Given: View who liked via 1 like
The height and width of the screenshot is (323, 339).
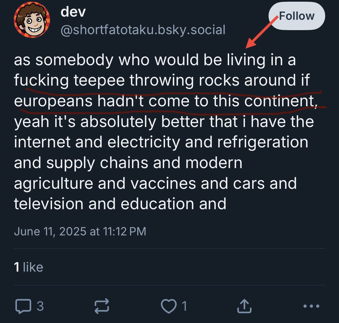Looking at the screenshot, I should [x=28, y=267].
